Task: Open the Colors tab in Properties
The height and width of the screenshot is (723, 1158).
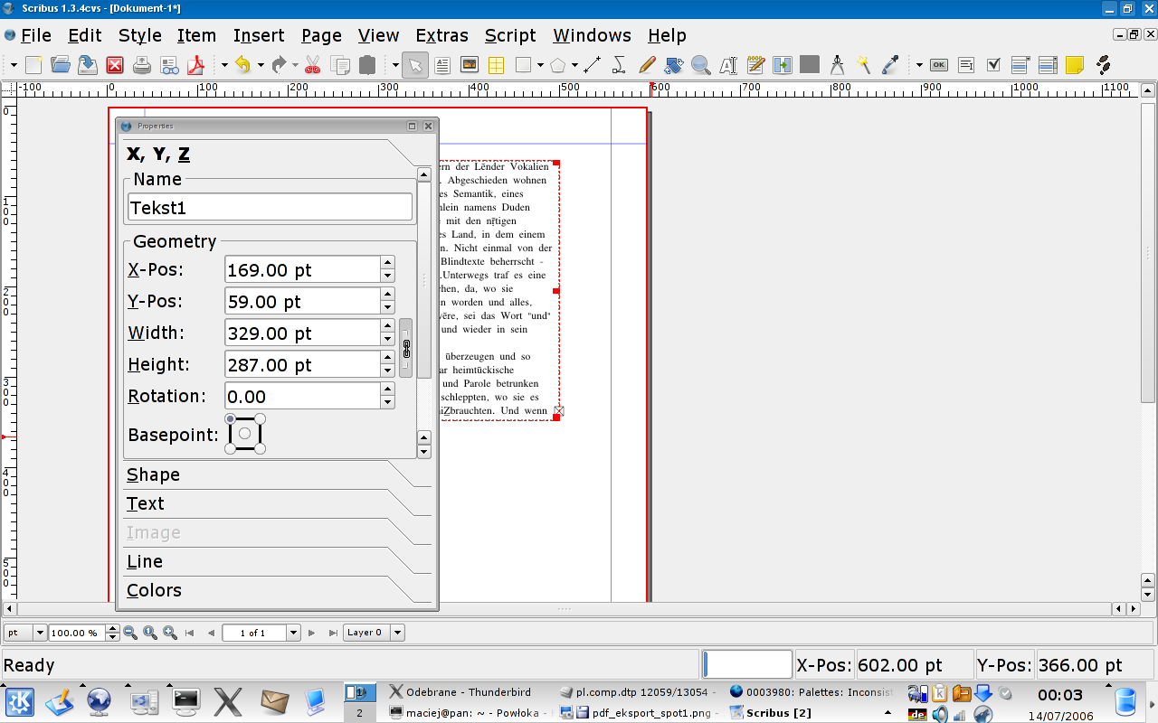Action: point(154,590)
